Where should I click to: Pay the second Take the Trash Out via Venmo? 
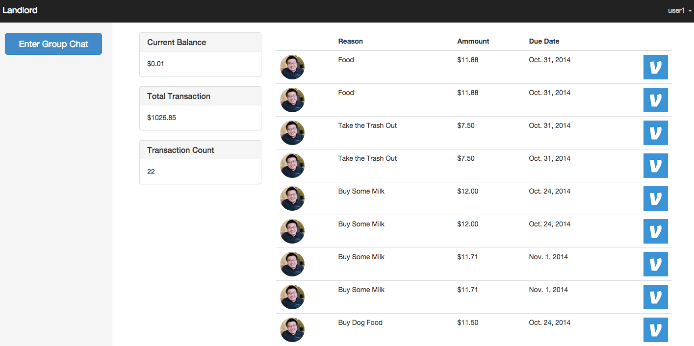pos(655,166)
